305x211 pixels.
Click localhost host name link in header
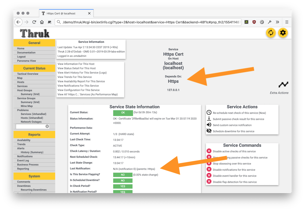click(173, 63)
